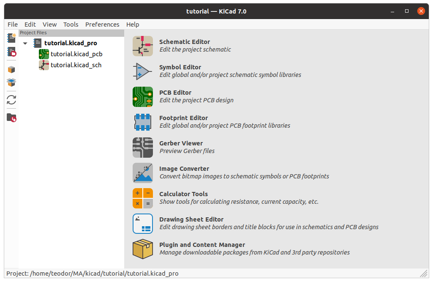Select tutorial.kicad_sch in Project Files
This screenshot has width=433, height=282.
tap(76, 65)
